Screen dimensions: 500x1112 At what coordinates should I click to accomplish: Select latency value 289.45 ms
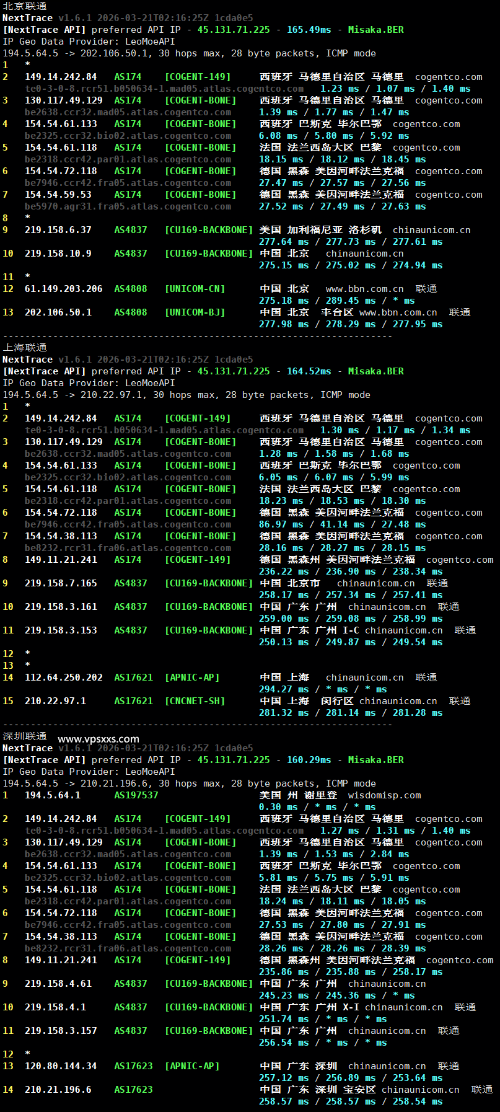coord(351,301)
